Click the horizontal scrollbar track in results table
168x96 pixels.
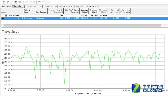click(x=82, y=25)
